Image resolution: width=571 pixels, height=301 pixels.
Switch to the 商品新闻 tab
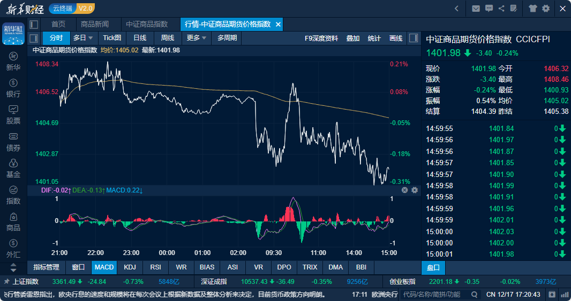95,25
